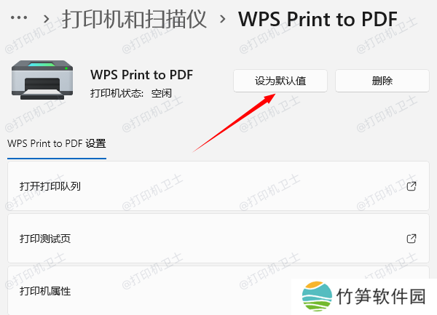
Task: Click the WPS Print to PDF device name label
Action: pyautogui.click(x=141, y=75)
